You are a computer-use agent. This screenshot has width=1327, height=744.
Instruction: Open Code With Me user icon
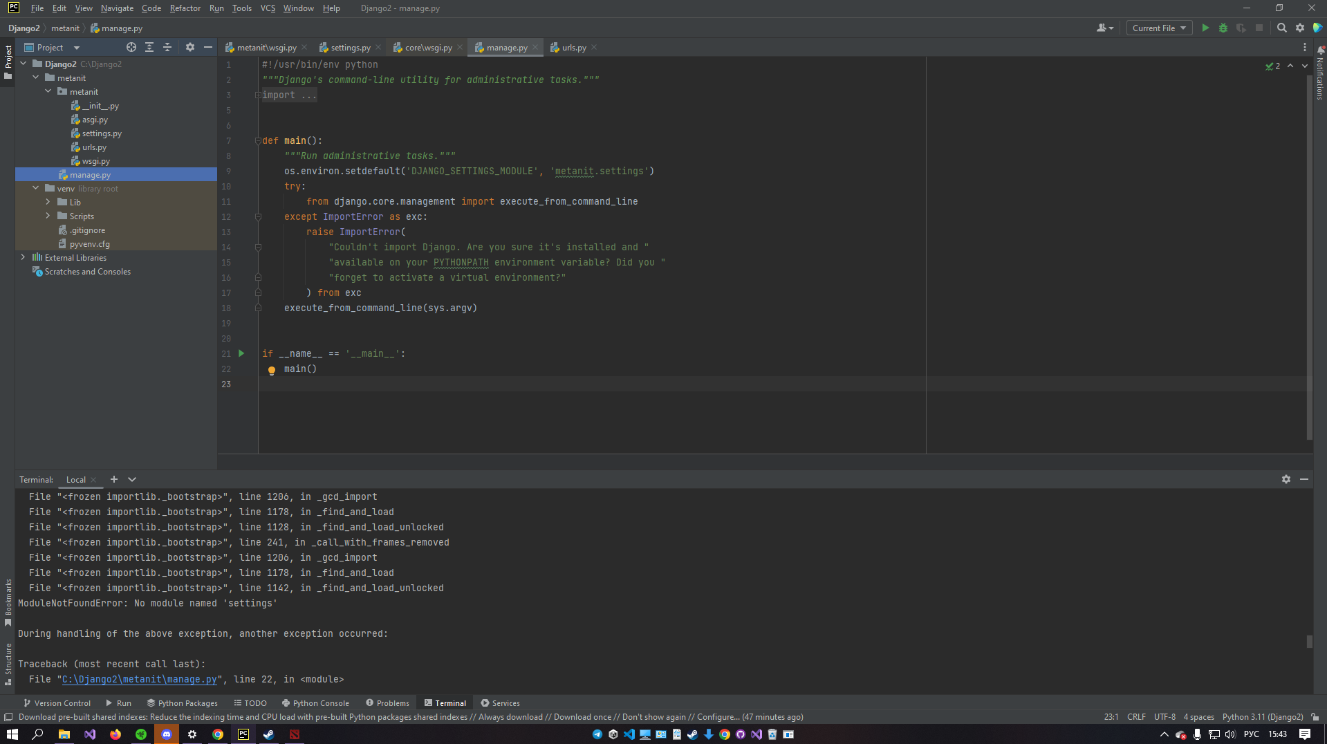click(x=1104, y=28)
